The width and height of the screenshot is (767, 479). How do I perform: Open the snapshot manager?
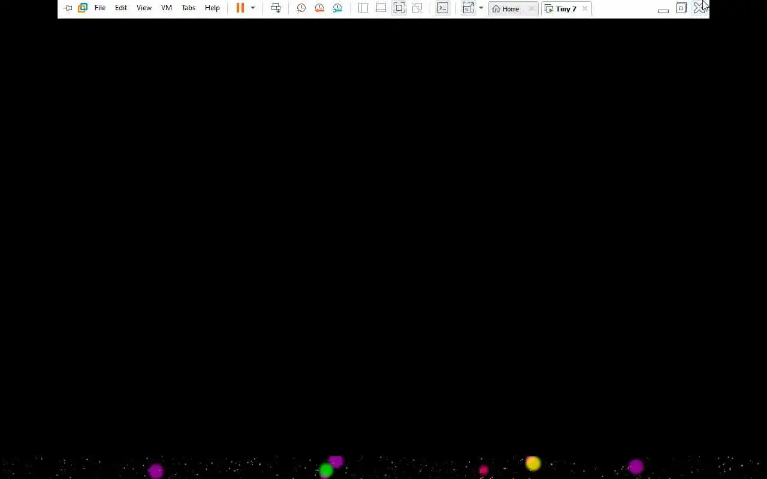[x=337, y=8]
